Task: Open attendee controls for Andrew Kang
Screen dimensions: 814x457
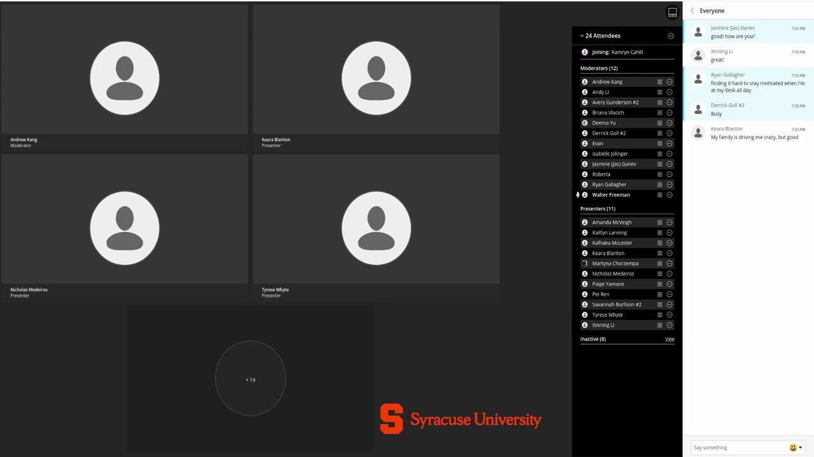Action: [x=670, y=82]
